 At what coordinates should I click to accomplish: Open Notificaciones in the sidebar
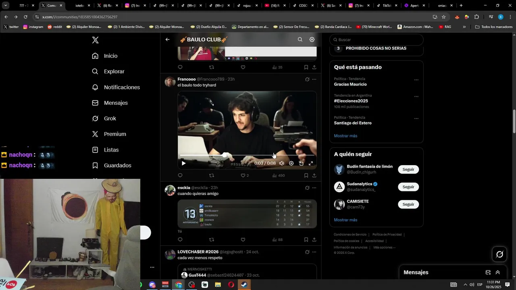116,87
